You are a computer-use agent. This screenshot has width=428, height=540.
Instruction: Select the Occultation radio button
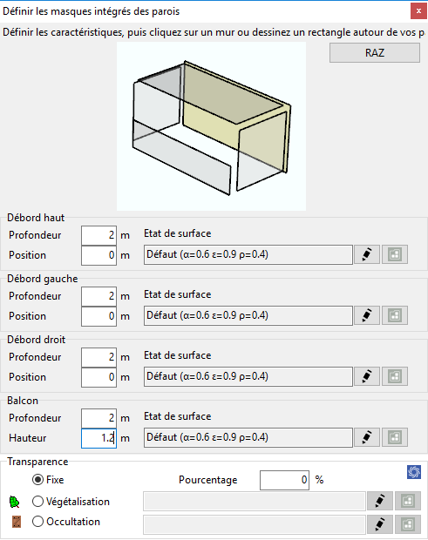click(37, 522)
